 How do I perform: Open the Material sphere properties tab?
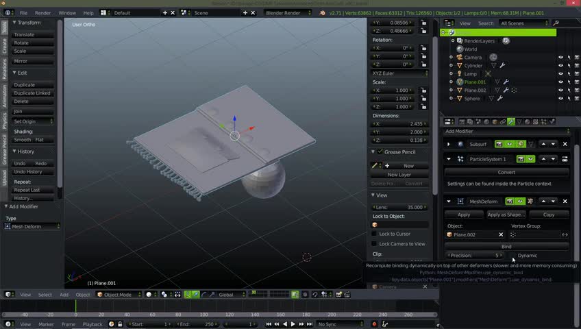click(x=528, y=121)
